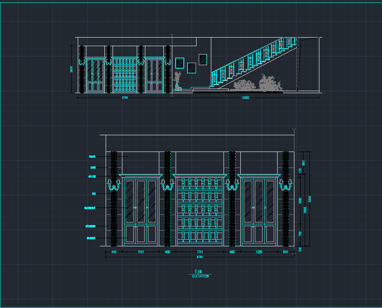Viewport: 382px width, 308px height.
Task: Click the left glass-door cabinet in lower elevation
Action: pyautogui.click(x=141, y=210)
